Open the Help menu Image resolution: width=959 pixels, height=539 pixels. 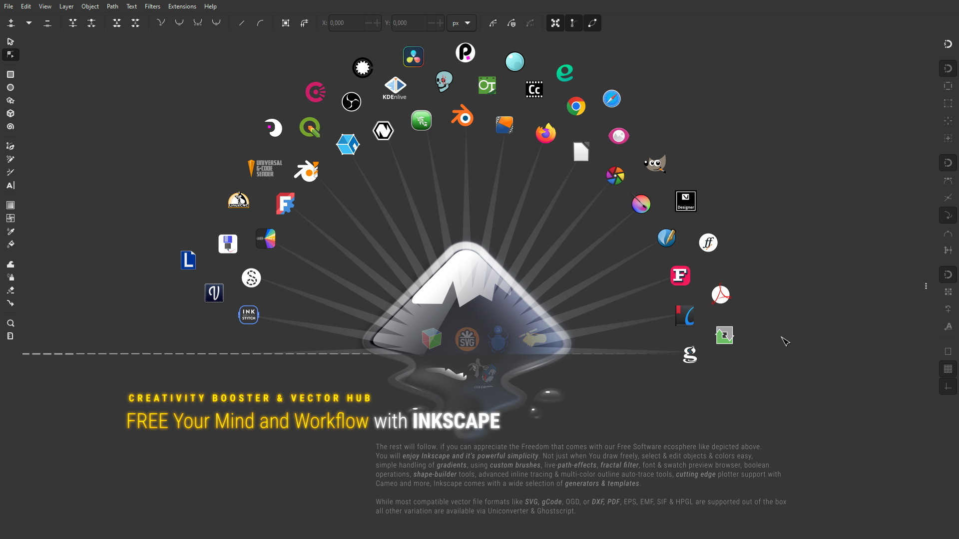coord(210,6)
